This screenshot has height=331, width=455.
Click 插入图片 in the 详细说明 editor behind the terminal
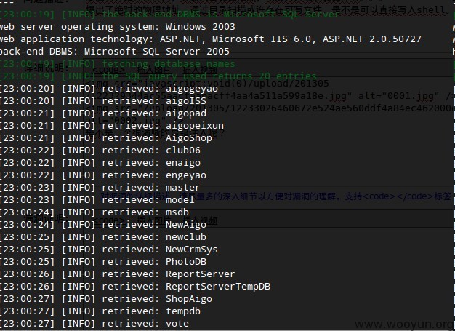[x=154, y=71]
